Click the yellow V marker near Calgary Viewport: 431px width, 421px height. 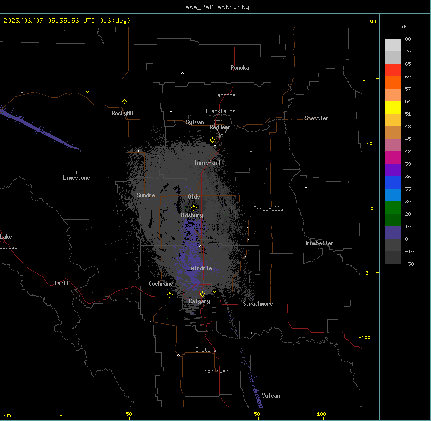(214, 292)
